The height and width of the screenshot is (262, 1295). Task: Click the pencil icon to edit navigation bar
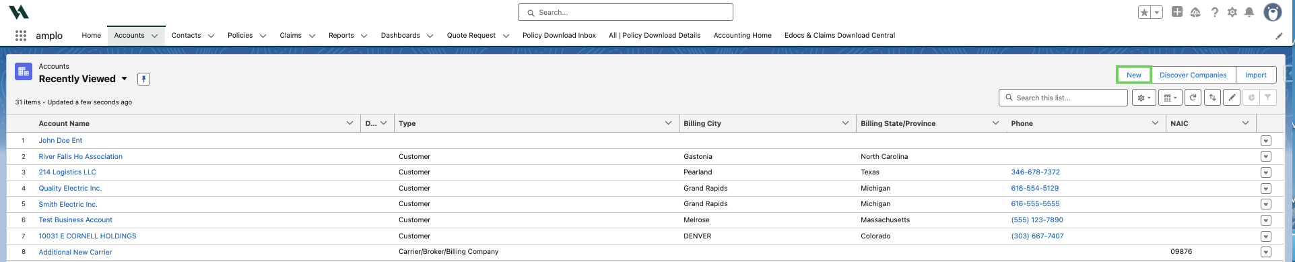[x=1279, y=36]
